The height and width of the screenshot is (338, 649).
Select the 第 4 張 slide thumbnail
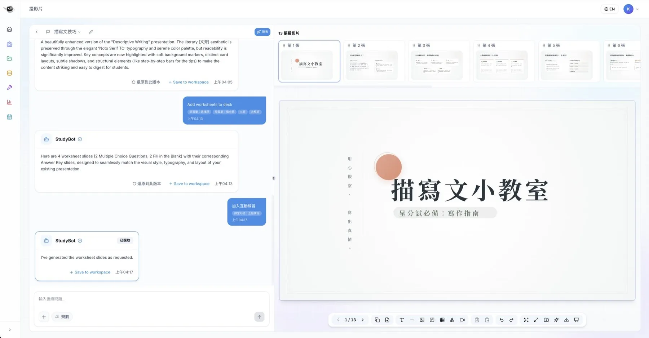[x=504, y=61]
